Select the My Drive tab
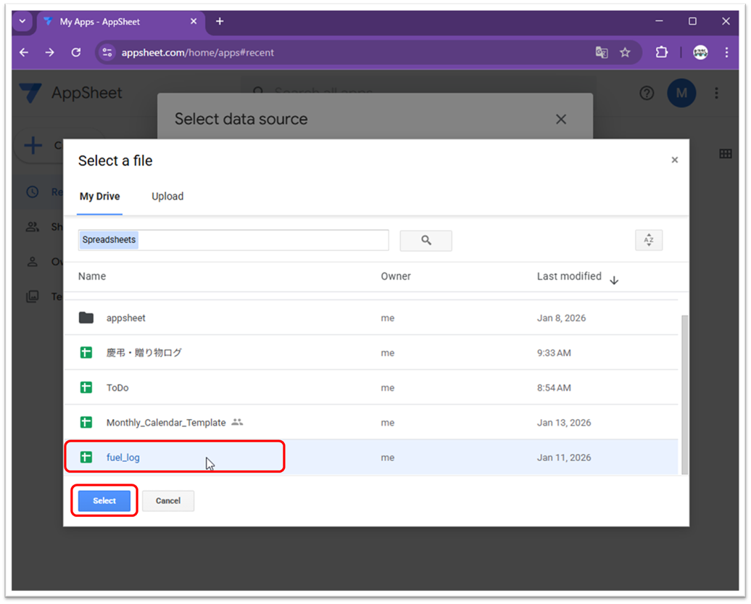This screenshot has height=604, width=751. click(x=100, y=196)
